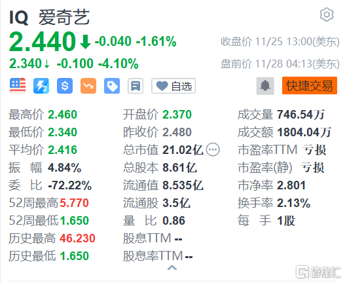Image resolution: width=345 pixels, height=283 pixels.
Task: Click the IQ 爱奇艺 stock title
Action: (50, 18)
